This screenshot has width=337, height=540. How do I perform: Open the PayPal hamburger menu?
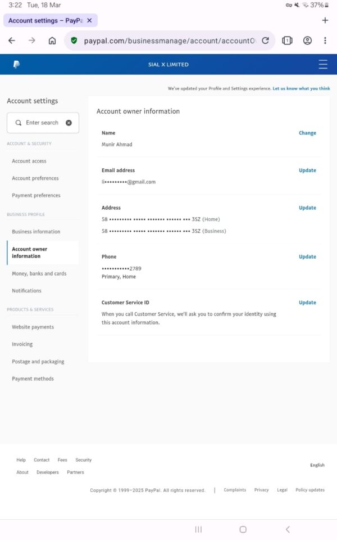coord(323,65)
